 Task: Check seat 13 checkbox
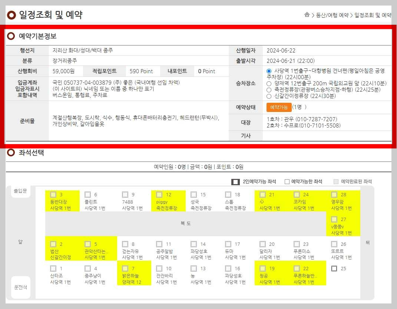(x=194, y=268)
